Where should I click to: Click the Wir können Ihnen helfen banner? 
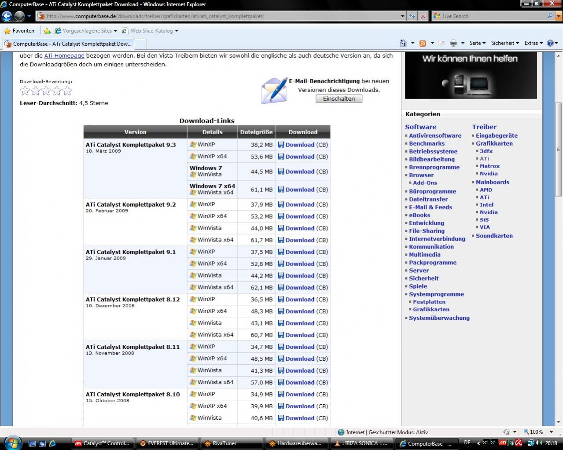(471, 75)
